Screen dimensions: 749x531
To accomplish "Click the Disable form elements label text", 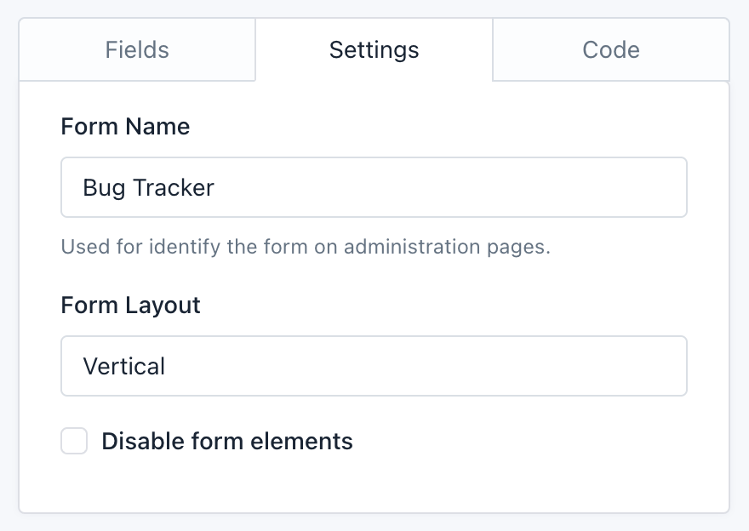I will tap(227, 441).
